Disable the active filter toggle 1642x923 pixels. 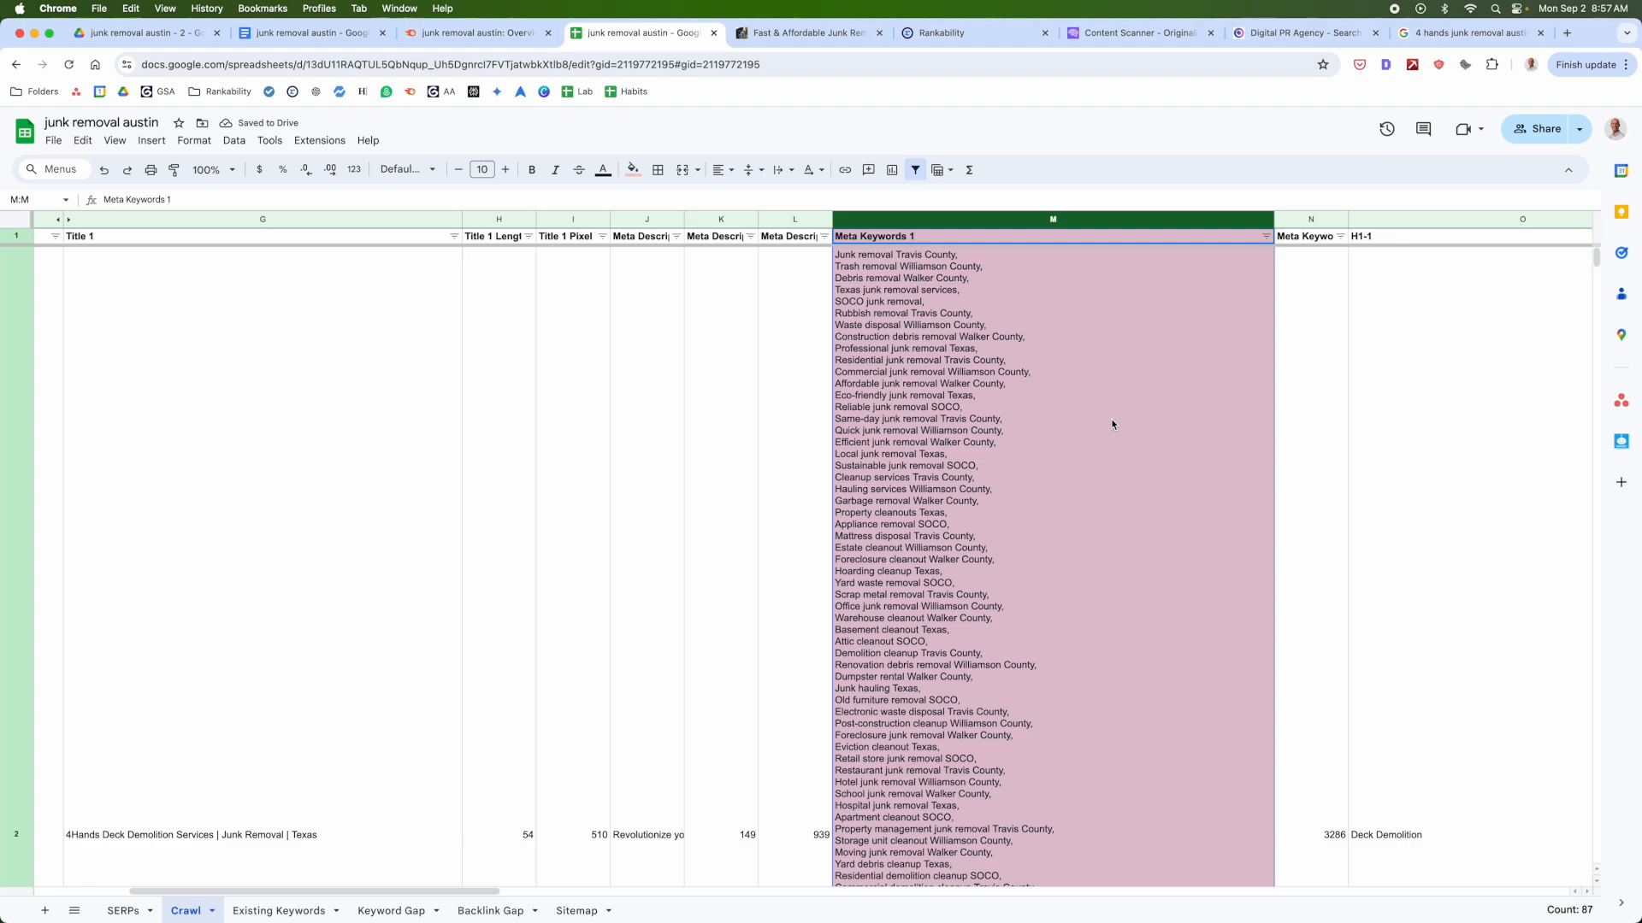pyautogui.click(x=916, y=170)
